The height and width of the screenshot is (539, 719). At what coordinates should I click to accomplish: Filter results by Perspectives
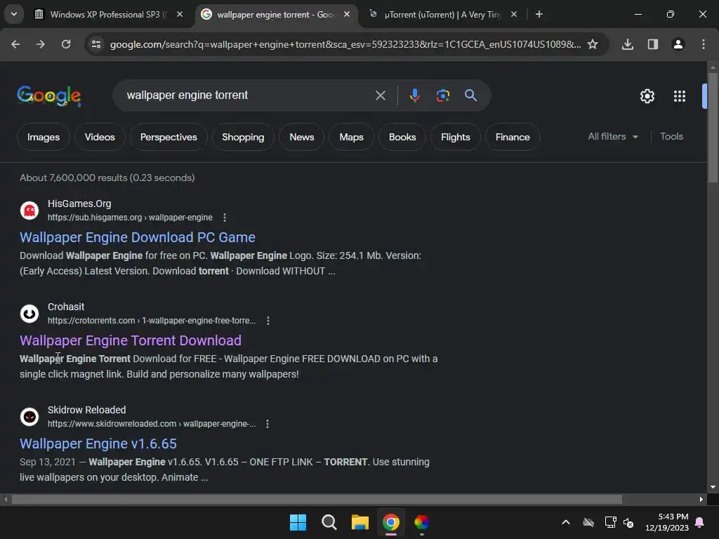tap(169, 137)
